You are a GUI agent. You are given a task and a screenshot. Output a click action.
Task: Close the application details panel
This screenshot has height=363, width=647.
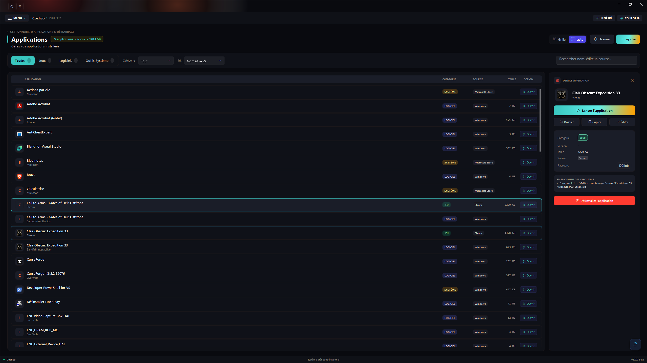pos(632,80)
